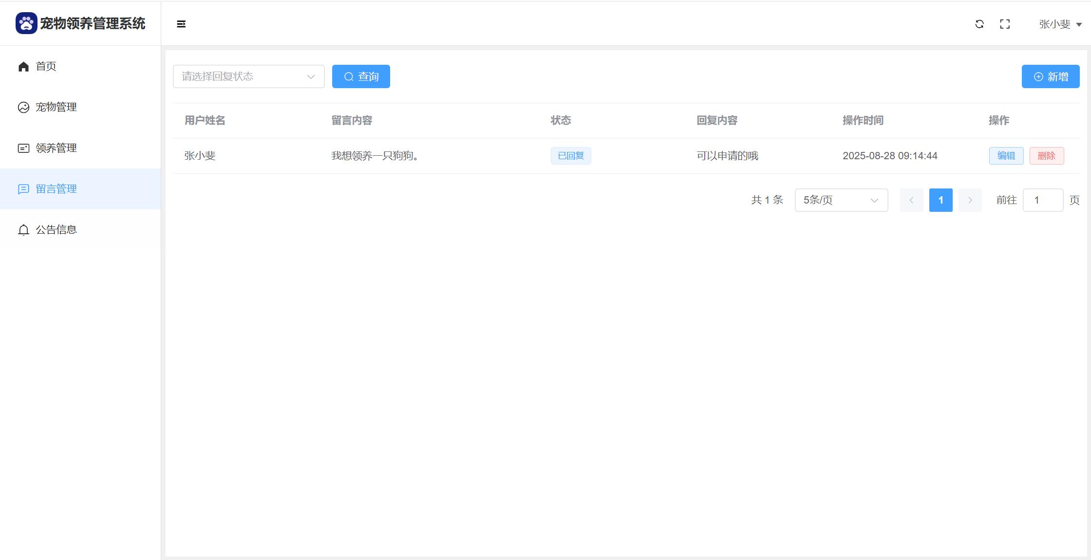Delete the 张小斐 message row
This screenshot has height=560, width=1091.
pos(1046,156)
